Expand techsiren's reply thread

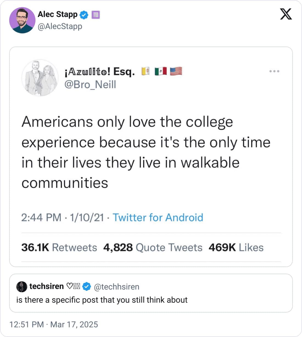[102, 300]
